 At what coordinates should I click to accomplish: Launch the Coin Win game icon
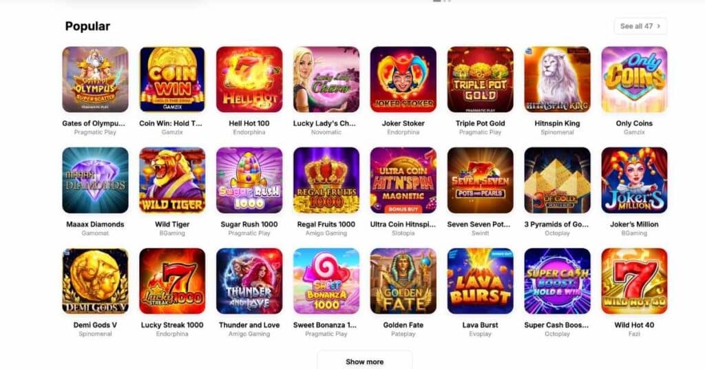click(172, 80)
